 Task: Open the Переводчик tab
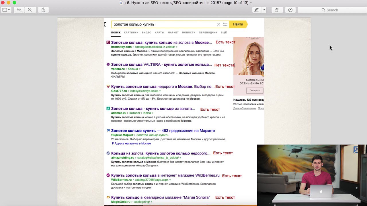(208, 33)
